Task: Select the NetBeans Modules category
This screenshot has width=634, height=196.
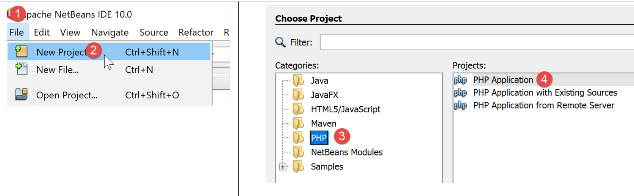Action: [x=346, y=152]
